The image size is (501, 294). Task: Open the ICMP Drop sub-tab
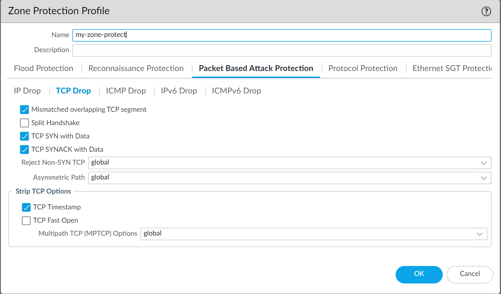tap(126, 91)
